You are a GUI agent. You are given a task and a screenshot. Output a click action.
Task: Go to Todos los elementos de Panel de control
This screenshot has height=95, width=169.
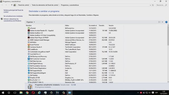point(45,5)
